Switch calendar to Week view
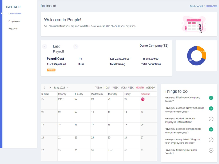Screen dimensions: 219x164 pos(115,88)
